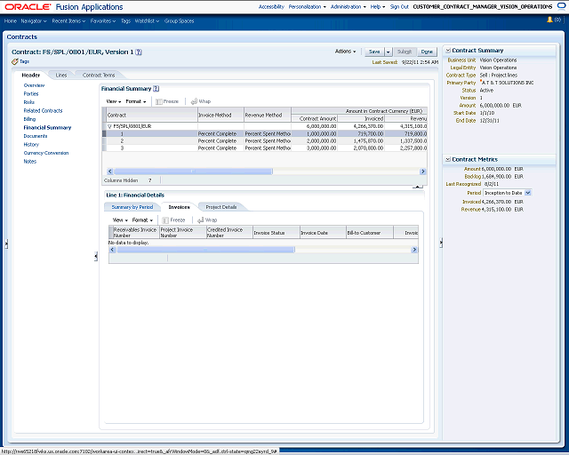Open Notes in header navigation
This screenshot has width=569, height=455.
(x=29, y=162)
